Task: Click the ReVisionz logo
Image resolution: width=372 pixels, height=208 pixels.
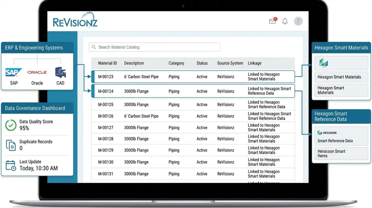Action: (75, 20)
